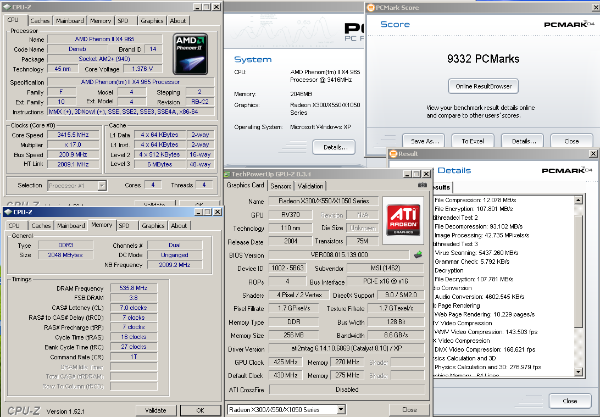Click the AMD Phenom II logo in CPU-Z
The height and width of the screenshot is (417, 600).
click(x=191, y=54)
